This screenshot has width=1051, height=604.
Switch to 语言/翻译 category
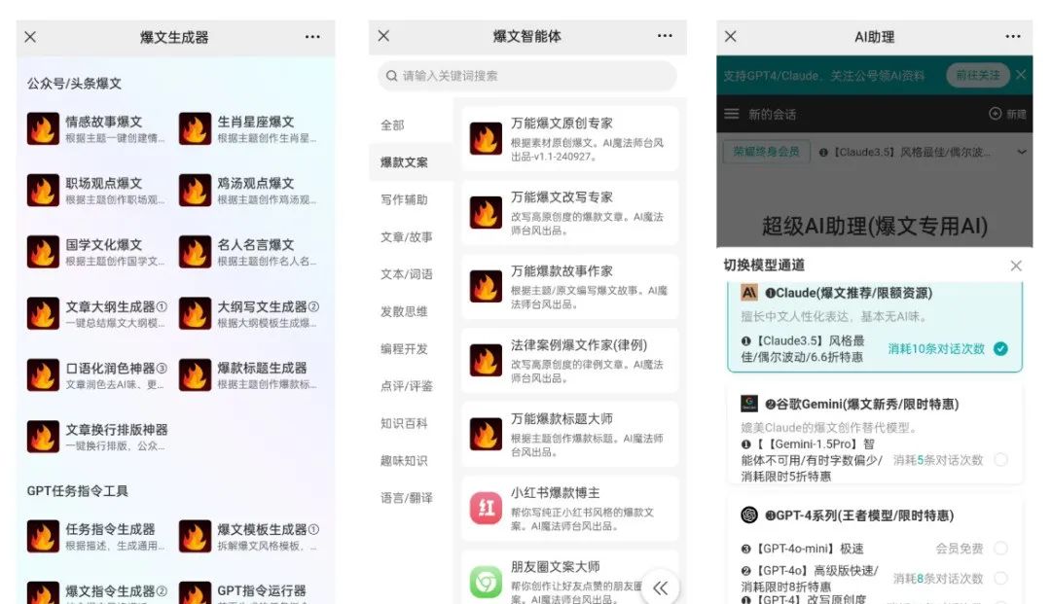[x=407, y=498]
